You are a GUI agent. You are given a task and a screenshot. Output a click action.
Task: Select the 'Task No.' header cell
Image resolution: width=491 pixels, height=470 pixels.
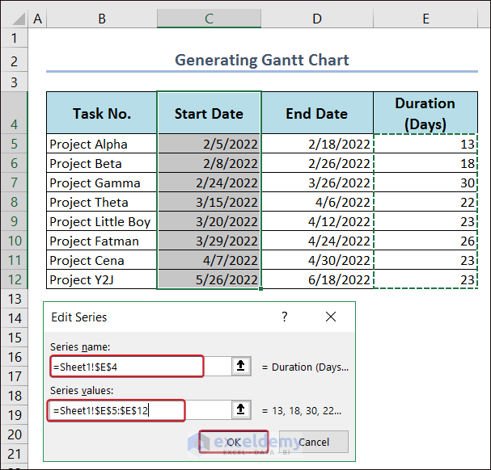(102, 113)
